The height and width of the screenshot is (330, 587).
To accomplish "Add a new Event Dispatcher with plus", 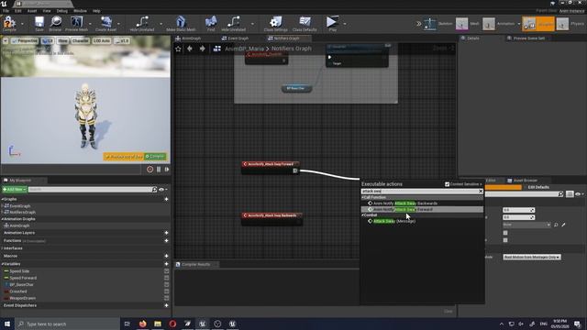I will pyautogui.click(x=166, y=305).
